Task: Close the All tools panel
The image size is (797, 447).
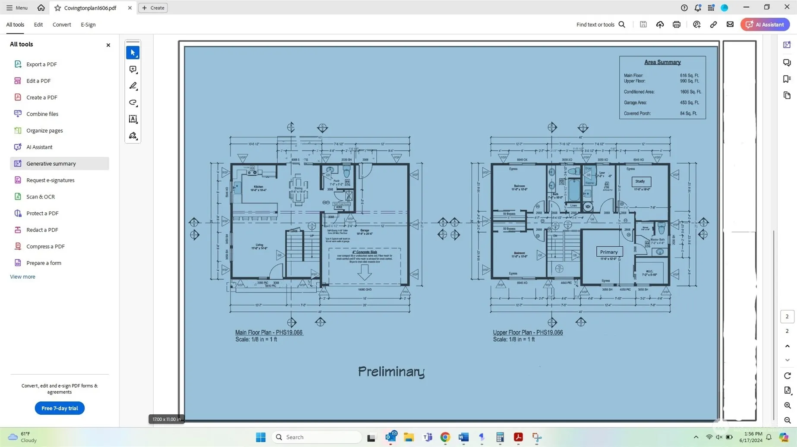Action: 108,45
